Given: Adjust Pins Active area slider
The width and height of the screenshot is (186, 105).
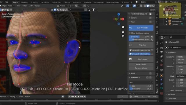Looking at the screenshot, I should 141,89.
